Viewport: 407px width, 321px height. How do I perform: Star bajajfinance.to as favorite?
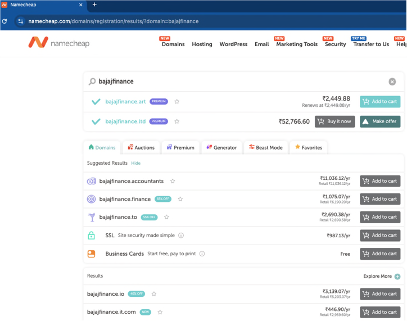[x=166, y=217]
